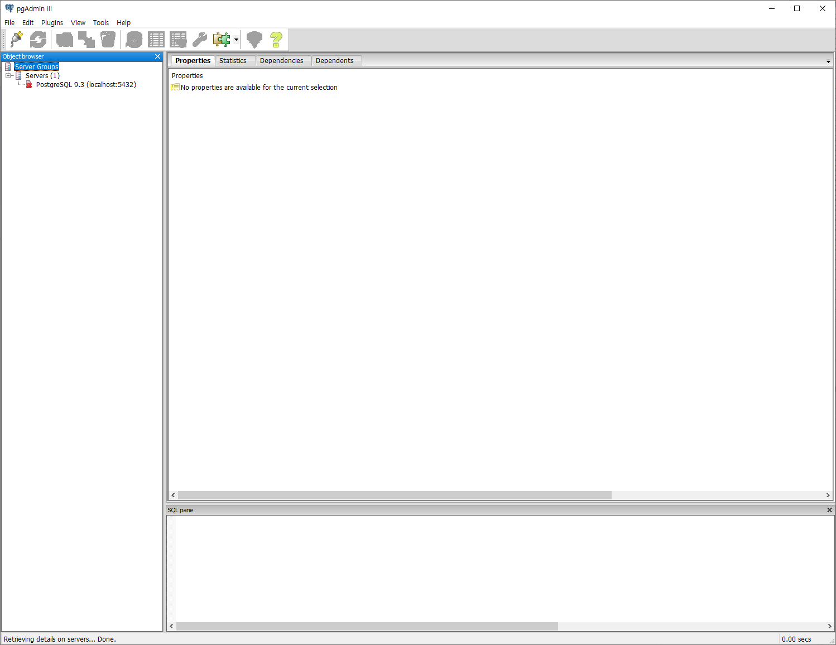Select the Servers (1) tree item
Image resolution: width=836 pixels, height=645 pixels.
coord(42,75)
